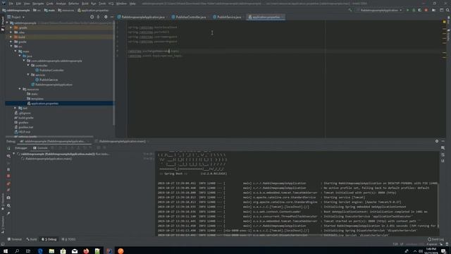451x254 pixels.
Task: Open Terminal tool window button
Action: (14, 239)
